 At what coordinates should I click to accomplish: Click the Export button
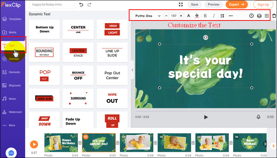[237, 5]
